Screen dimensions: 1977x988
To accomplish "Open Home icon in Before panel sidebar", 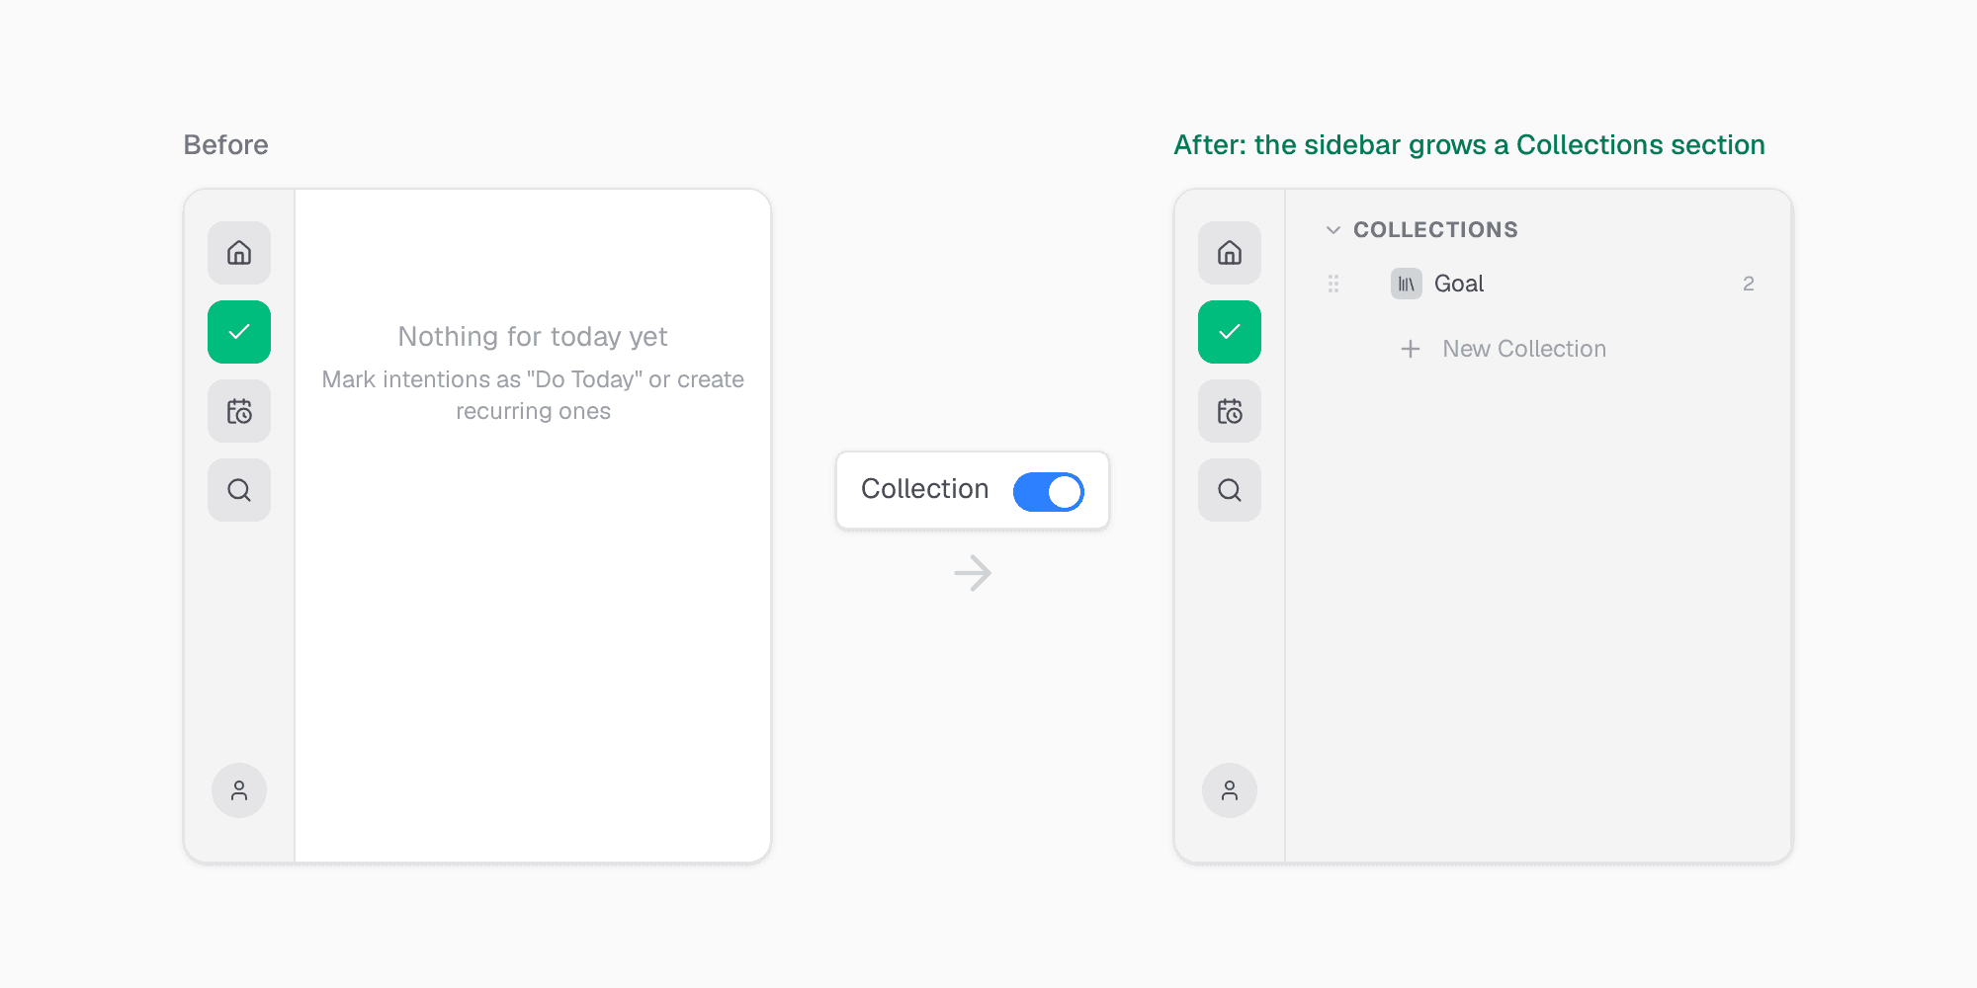I will [x=239, y=253].
